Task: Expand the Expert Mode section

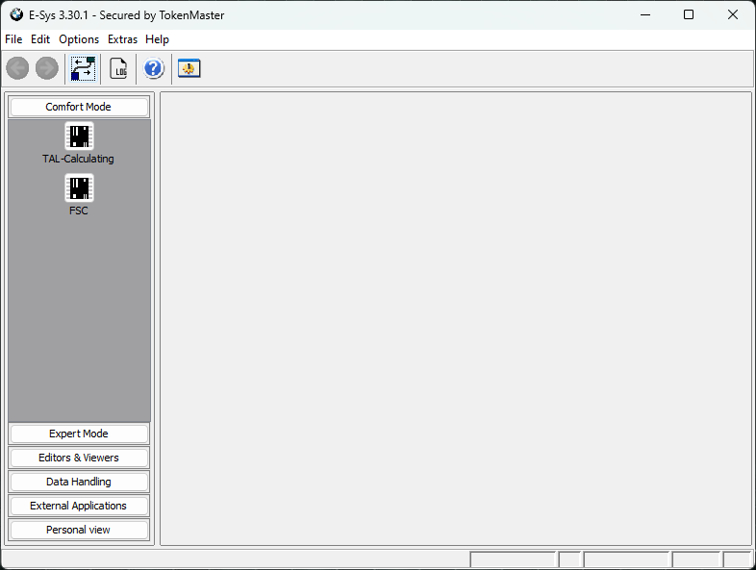Action: point(79,434)
